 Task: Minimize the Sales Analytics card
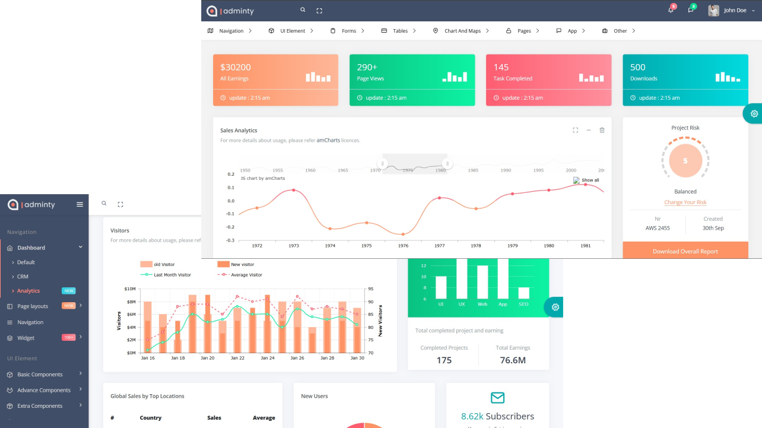tap(589, 130)
